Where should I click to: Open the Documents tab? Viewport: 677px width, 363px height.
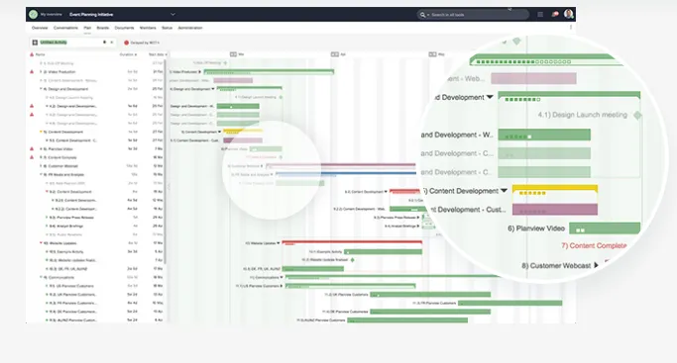click(124, 28)
